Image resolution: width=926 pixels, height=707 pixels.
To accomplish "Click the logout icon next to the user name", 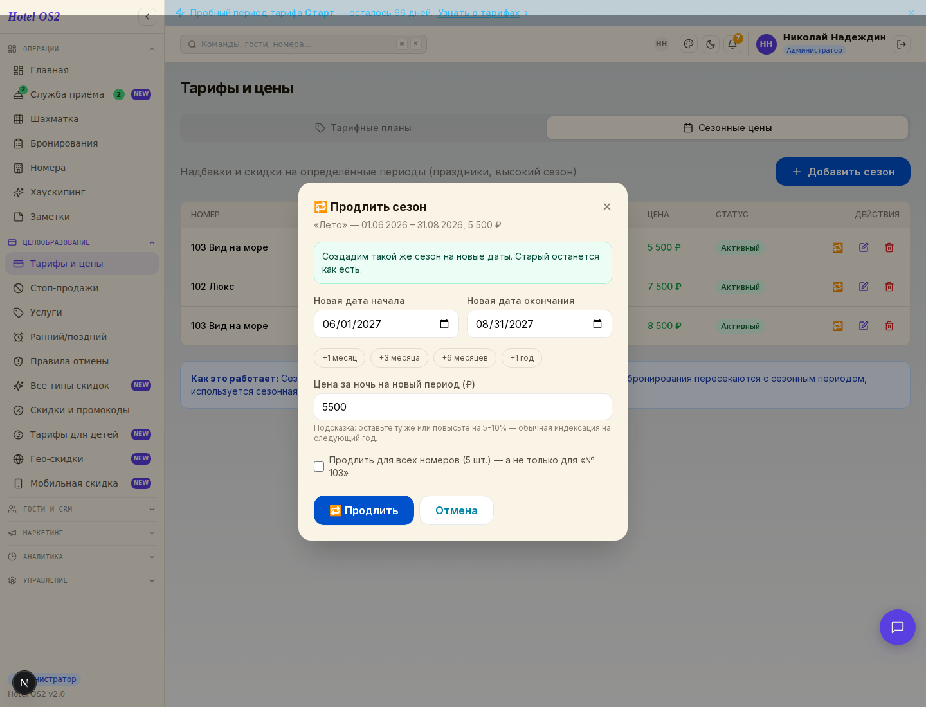I will 902,44.
